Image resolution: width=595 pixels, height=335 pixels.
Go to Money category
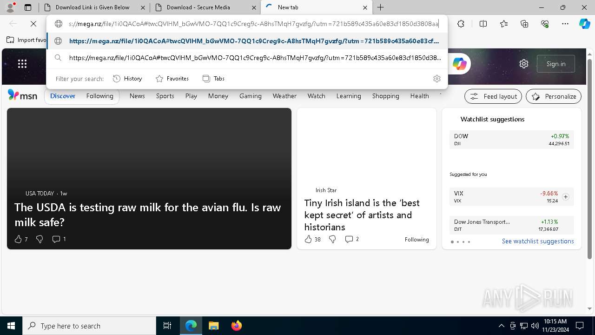tap(218, 96)
